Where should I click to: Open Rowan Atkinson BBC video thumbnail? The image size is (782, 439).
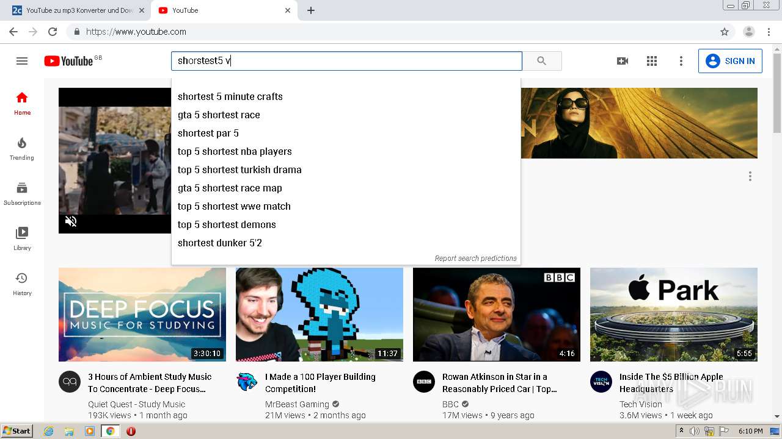click(497, 315)
